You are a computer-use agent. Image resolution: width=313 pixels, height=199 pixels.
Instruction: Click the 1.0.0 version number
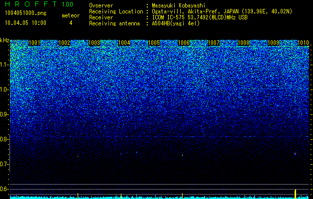[68, 4]
